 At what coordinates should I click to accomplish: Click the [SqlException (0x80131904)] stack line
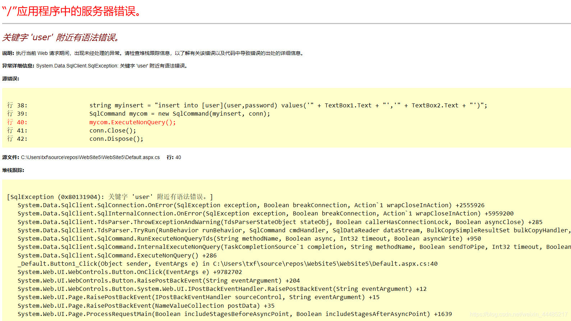110,197
